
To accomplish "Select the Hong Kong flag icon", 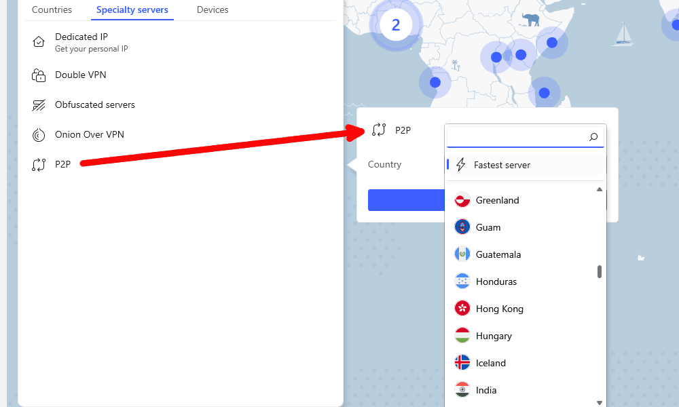I will (x=462, y=309).
